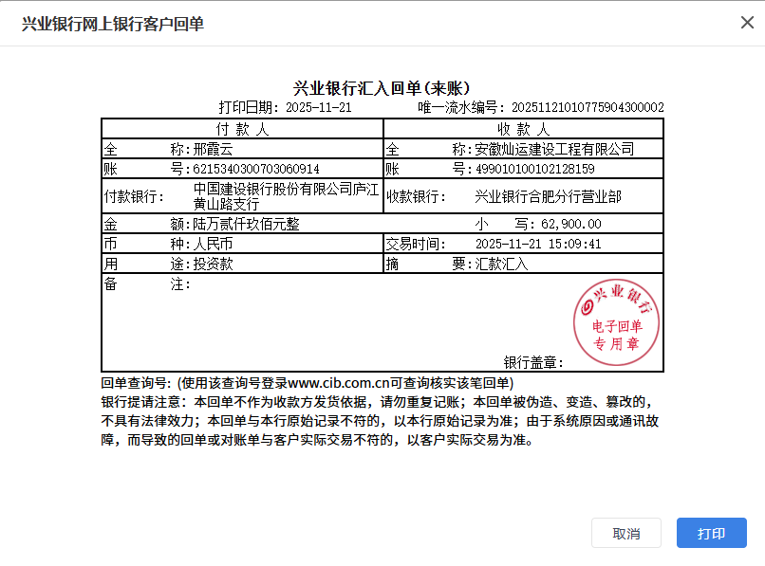This screenshot has width=765, height=566.
Task: Select the amount in words 陆万贰仟玖佰元整
Action: [247, 224]
